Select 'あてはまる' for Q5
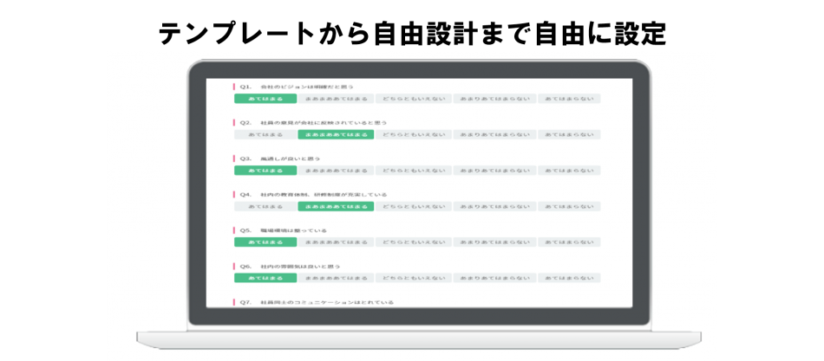The height and width of the screenshot is (361, 824). 265,242
